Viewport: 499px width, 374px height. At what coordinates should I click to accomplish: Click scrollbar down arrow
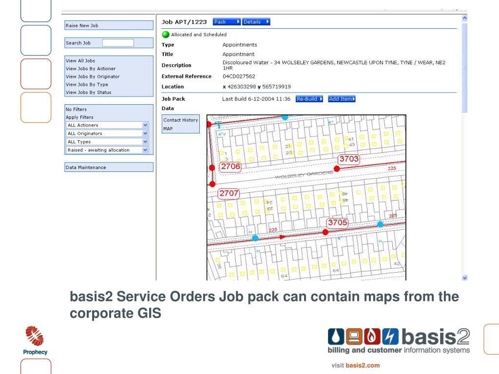[464, 278]
